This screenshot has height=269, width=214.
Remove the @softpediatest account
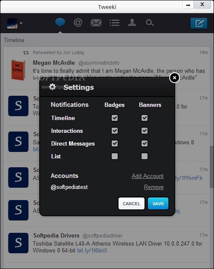(154, 187)
